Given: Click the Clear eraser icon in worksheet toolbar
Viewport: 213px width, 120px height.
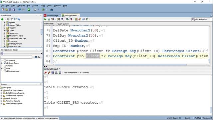Looking at the screenshot, I should [80, 19].
